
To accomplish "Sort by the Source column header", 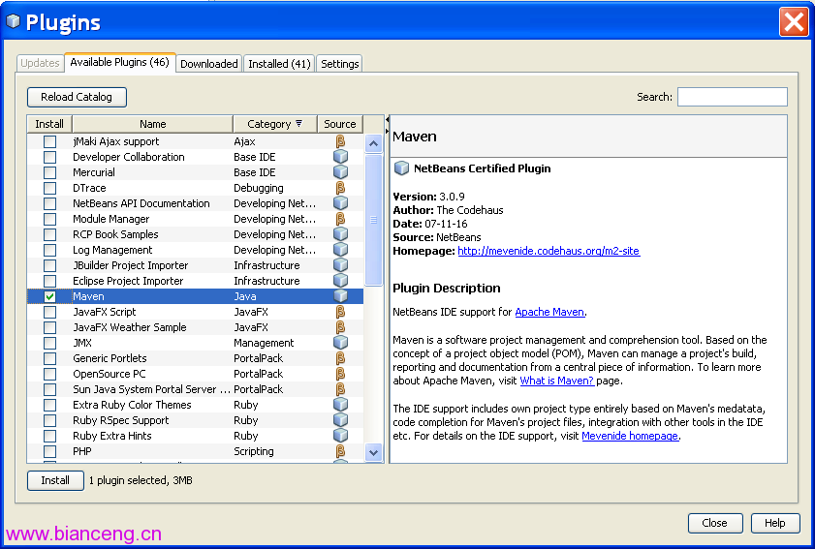I will click(340, 124).
